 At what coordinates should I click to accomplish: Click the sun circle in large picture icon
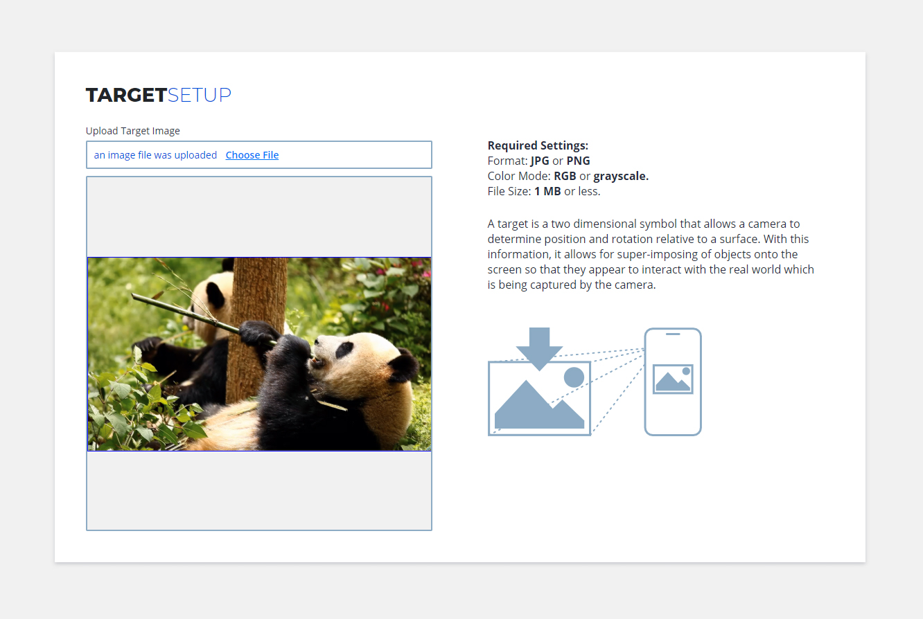[574, 377]
